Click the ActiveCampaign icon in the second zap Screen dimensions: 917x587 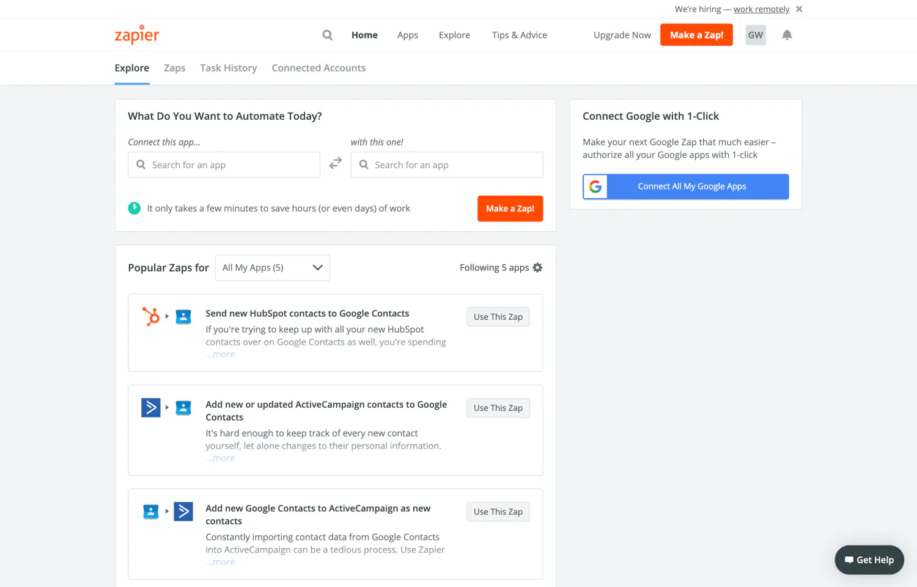[x=150, y=407]
